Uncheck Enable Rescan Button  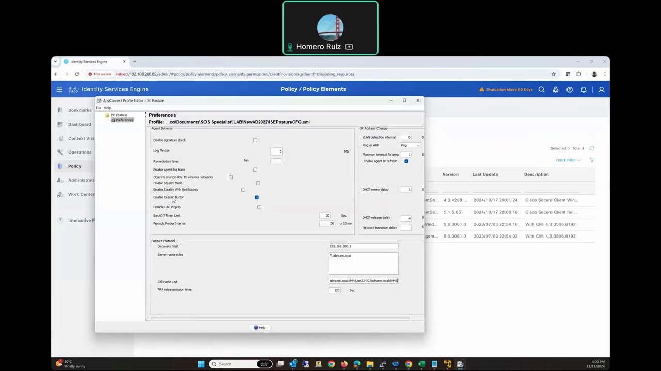[x=257, y=197]
